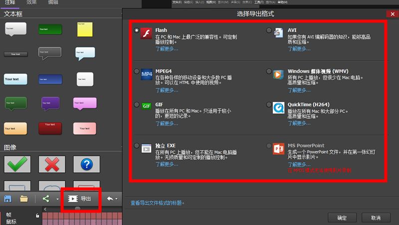Click the yellow open folder icon
This screenshot has width=399, height=225.
24,199
